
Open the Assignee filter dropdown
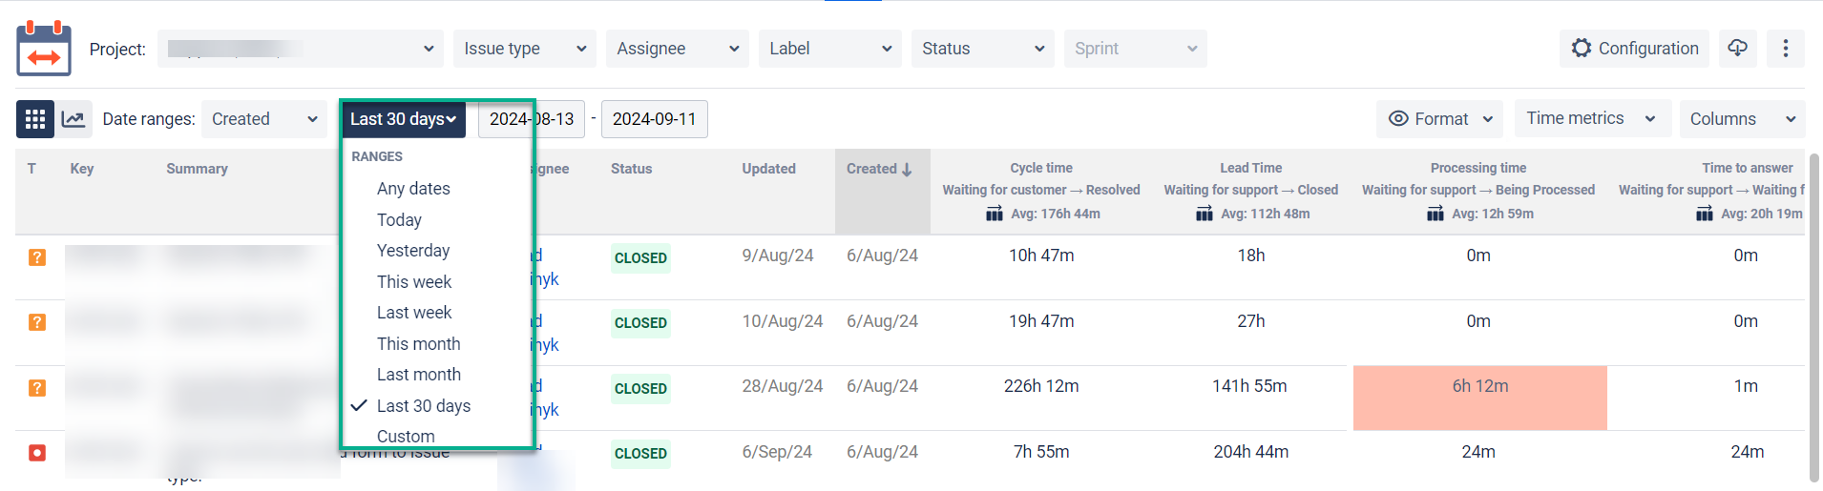click(x=677, y=49)
